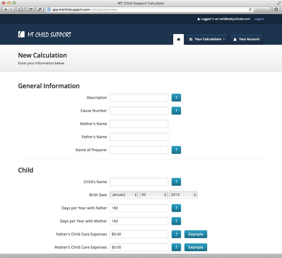Click the help icon beside Cause Number
Viewport: 282px width, 258px height.
176,110
